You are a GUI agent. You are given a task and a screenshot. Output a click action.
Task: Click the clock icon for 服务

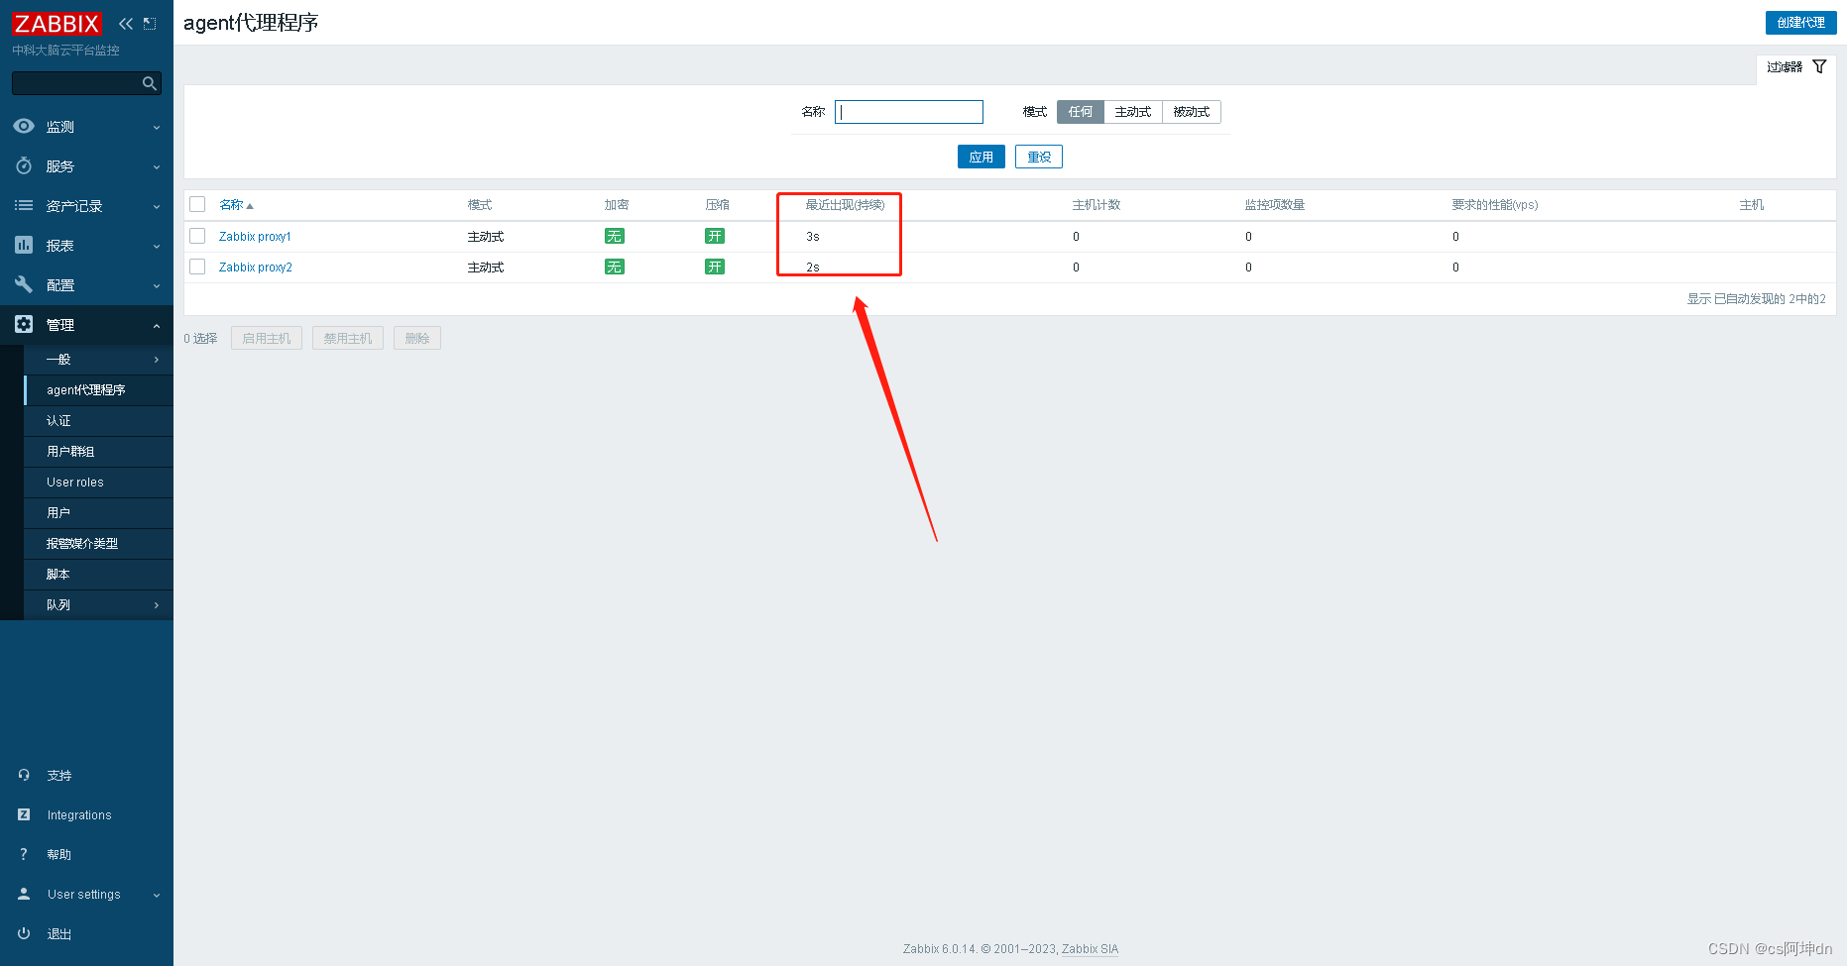coord(24,165)
